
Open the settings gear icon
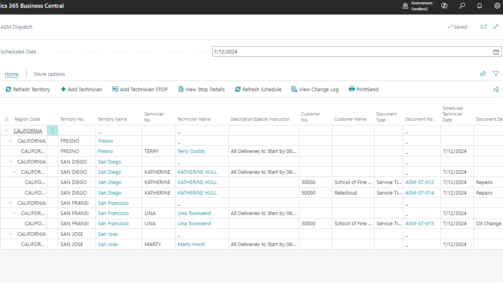[497, 6]
